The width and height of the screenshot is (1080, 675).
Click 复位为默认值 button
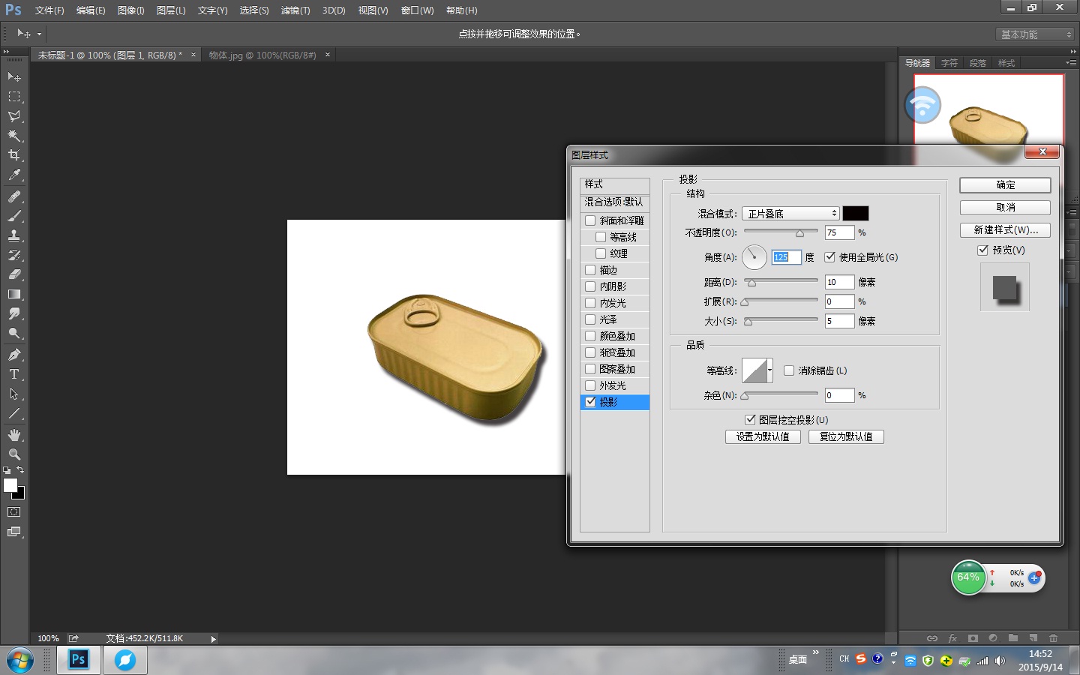pos(846,436)
